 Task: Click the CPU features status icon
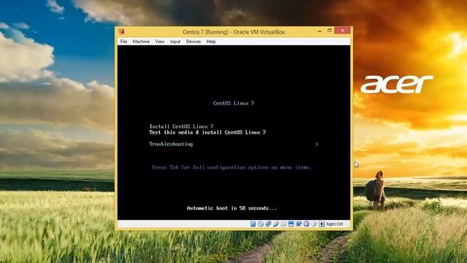point(306,224)
